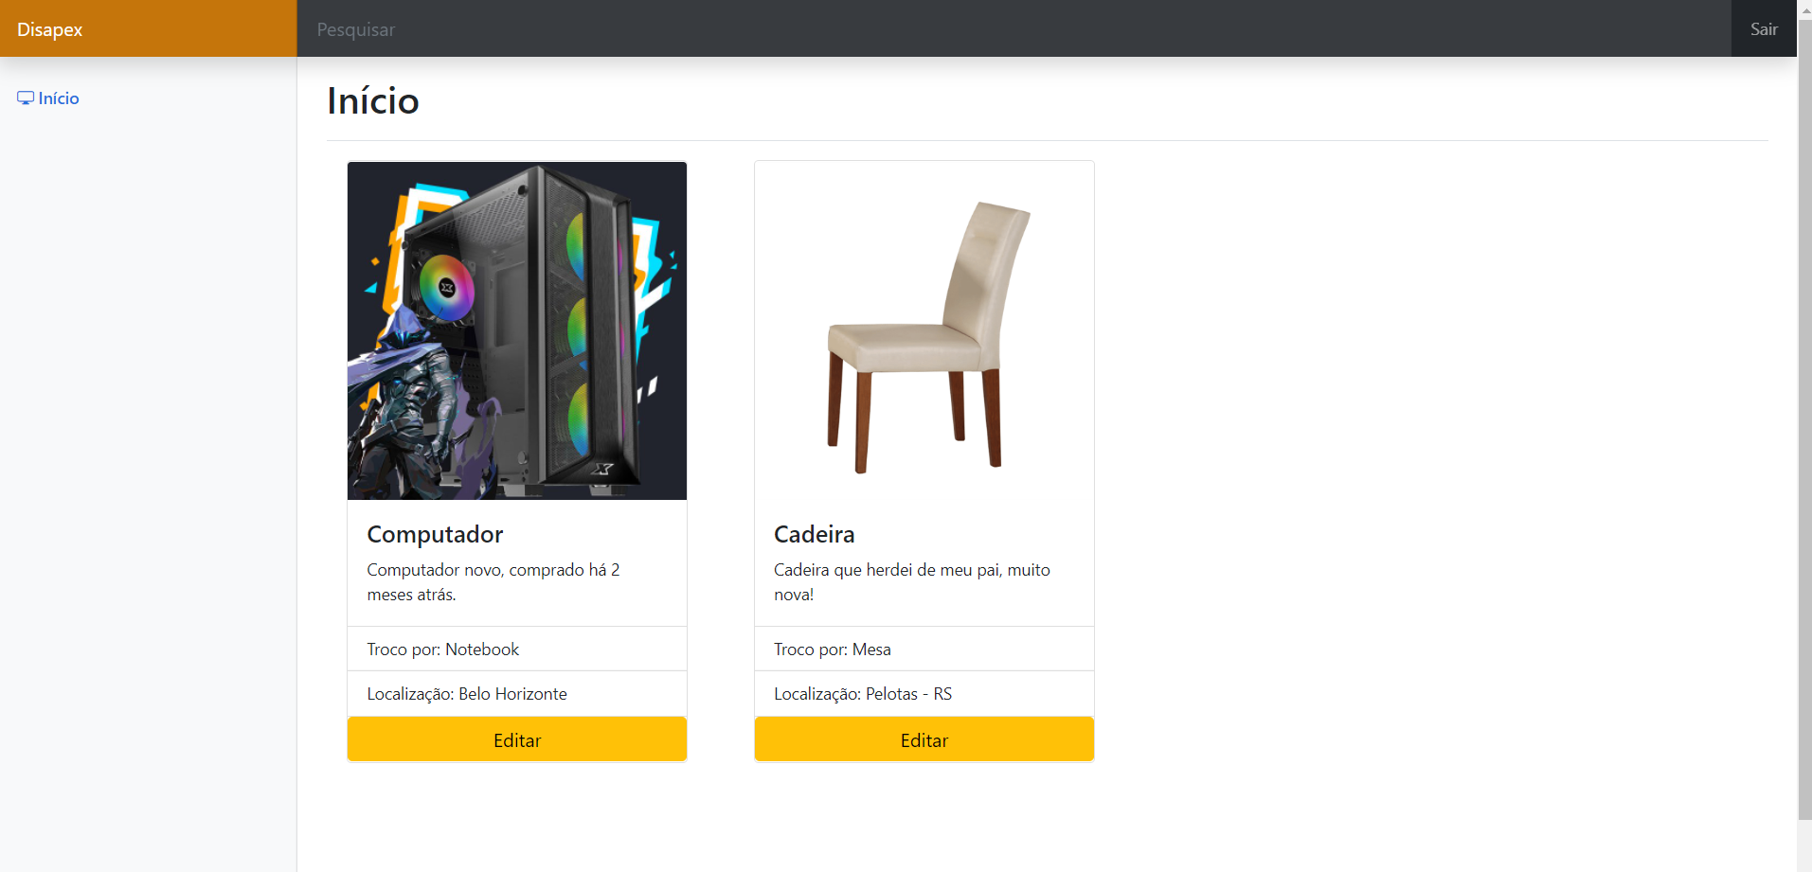The width and height of the screenshot is (1812, 872).
Task: Focus the Pesquisar search field
Action: click(x=1014, y=29)
